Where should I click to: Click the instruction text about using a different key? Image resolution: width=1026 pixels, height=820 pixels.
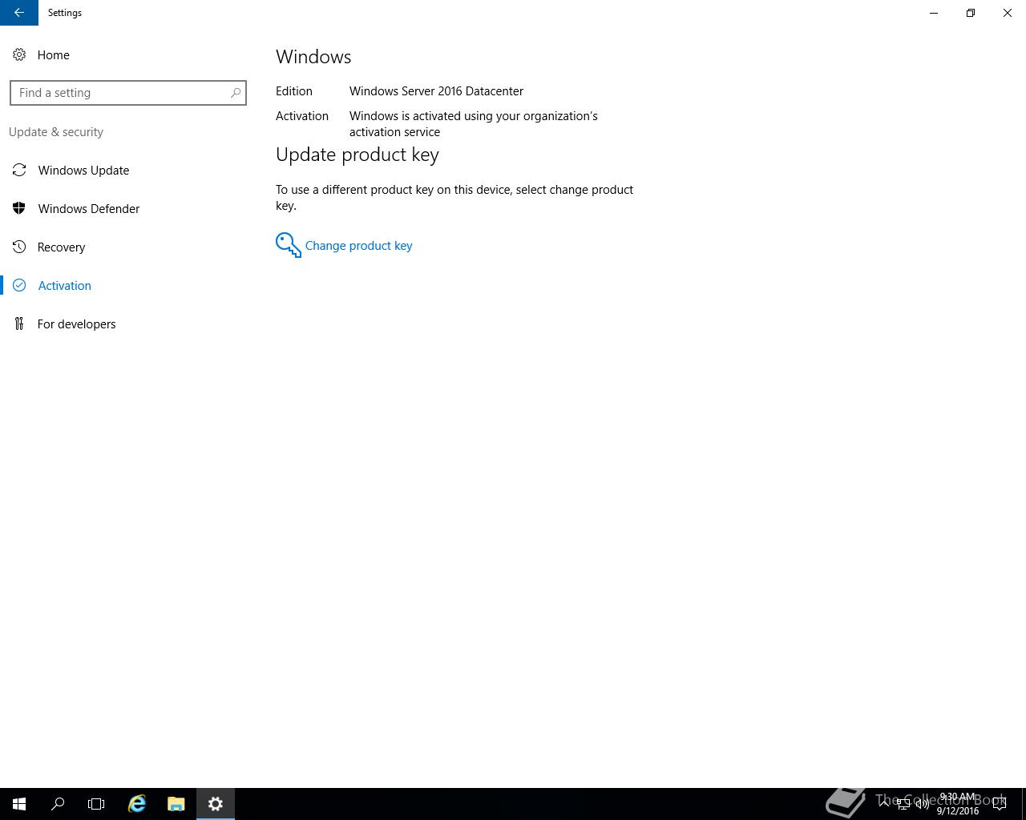(454, 197)
